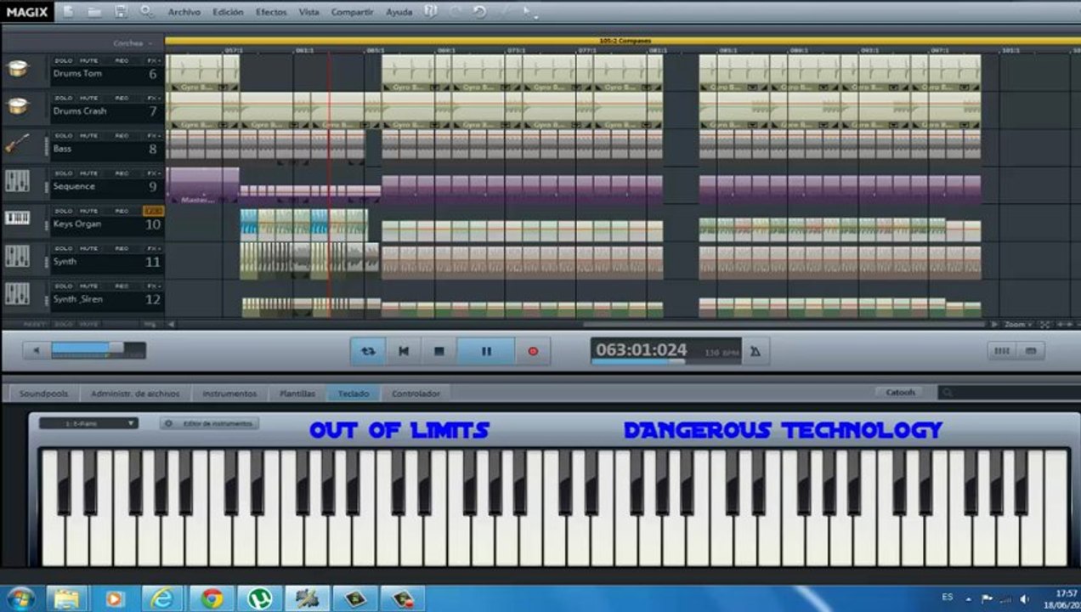Open the Archivo menu
Screen dimensions: 1081x612
click(x=184, y=12)
